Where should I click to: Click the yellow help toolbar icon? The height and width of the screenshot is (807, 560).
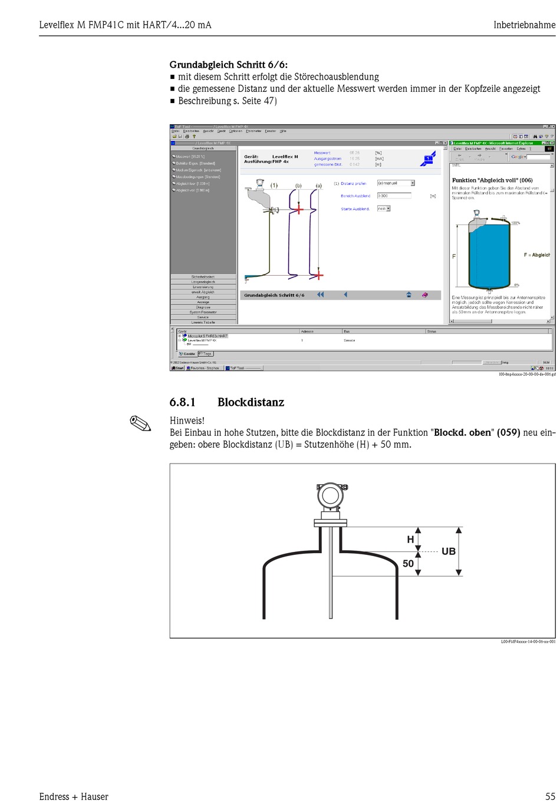point(193,136)
